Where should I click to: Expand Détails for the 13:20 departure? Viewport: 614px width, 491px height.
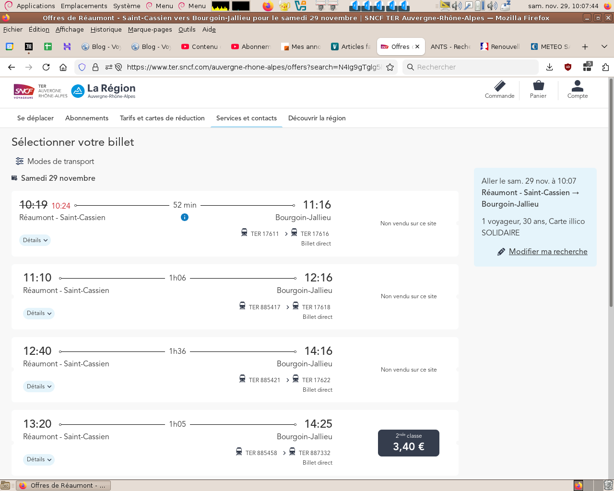(39, 459)
